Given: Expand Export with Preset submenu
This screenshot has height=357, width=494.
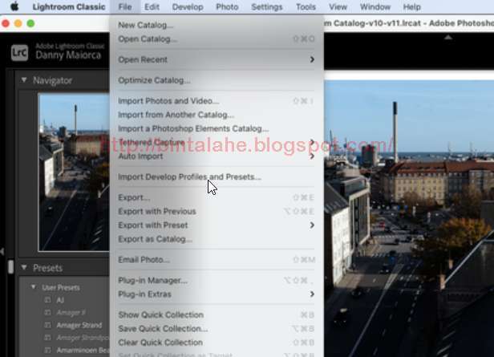Looking at the screenshot, I should (312, 225).
